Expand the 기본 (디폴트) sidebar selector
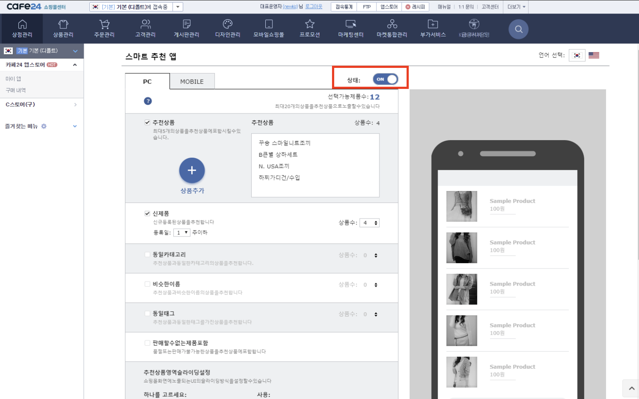This screenshot has height=399, width=639. [75, 51]
